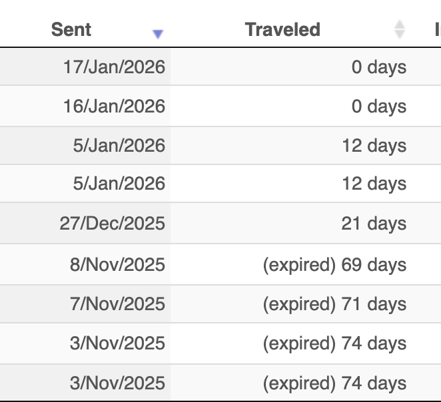Select the 16/Jan/2026 sent date cell

(114, 106)
